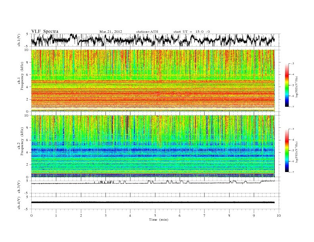Click the time axis tick label "4"

130,216
